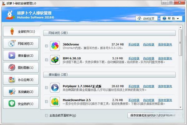187x125 pixels.
Task: Click 自动安装 link for IDM 6.30.10
Action: (149, 58)
